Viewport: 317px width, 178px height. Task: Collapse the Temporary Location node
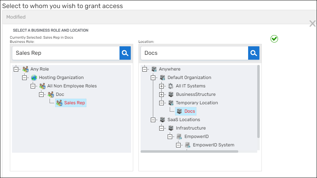coord(161,103)
